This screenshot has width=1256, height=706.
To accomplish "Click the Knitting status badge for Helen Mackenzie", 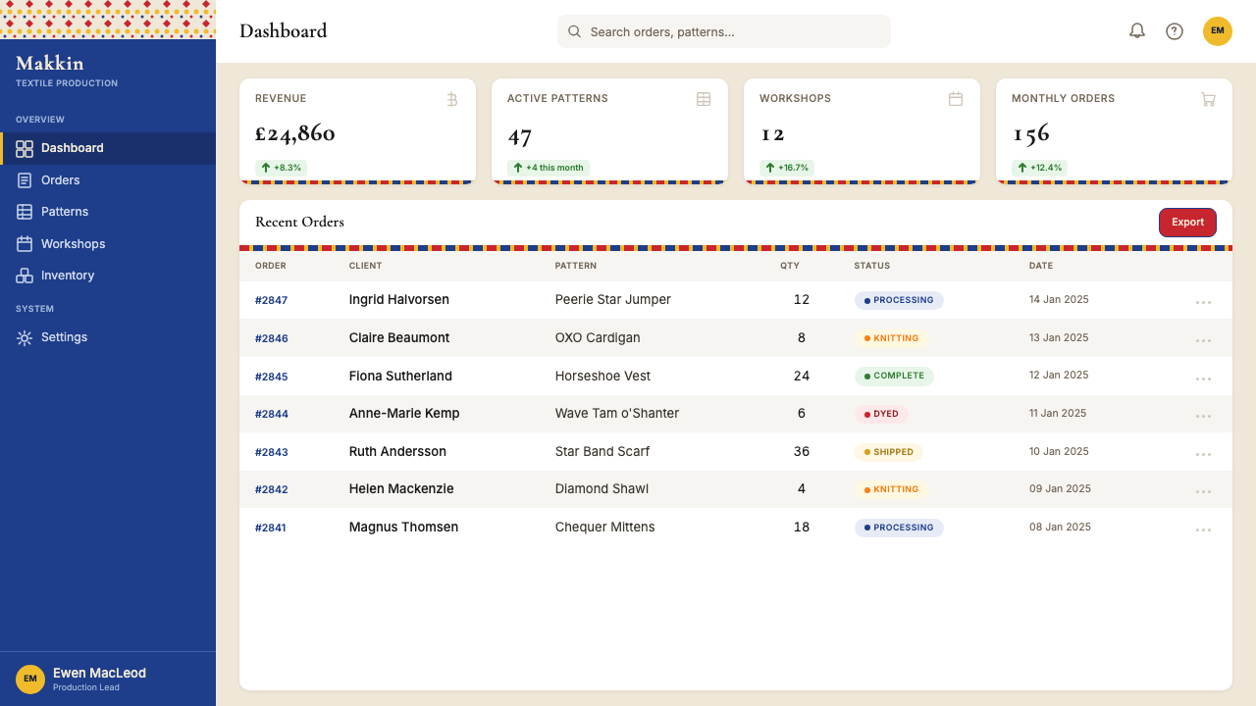I will 891,489.
